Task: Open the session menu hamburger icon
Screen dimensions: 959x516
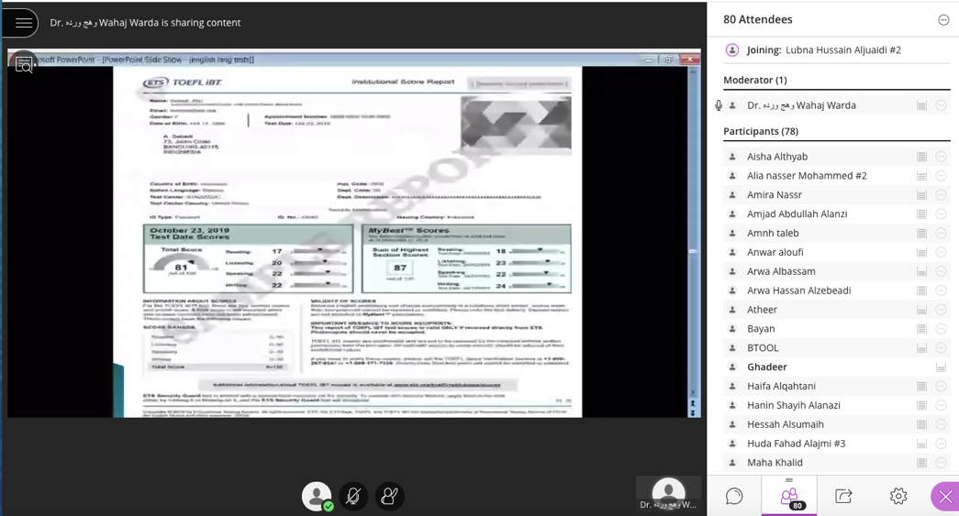Action: click(23, 23)
